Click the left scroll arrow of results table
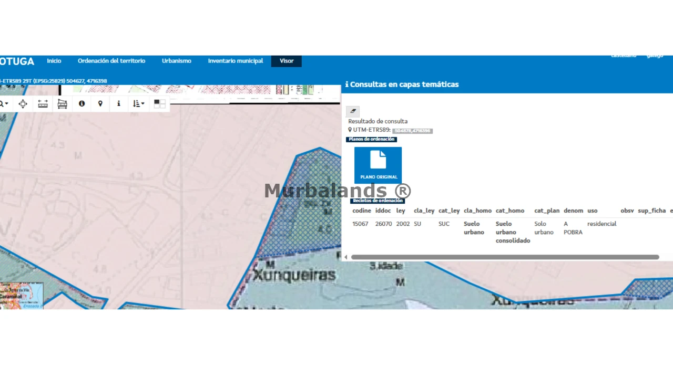 tap(345, 257)
